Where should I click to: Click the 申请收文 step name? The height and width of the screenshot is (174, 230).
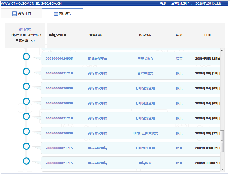click(145, 163)
